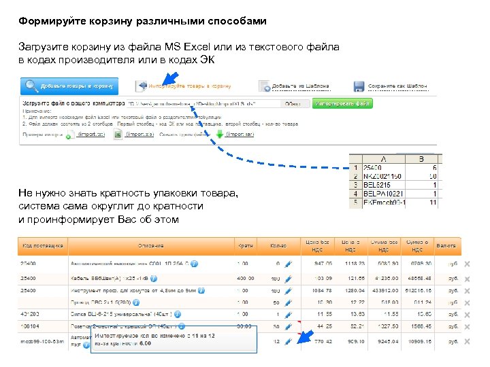This screenshot has height=367, width=490.
Task: Edit quantity pencil in Провод ПВС row
Action: pos(289,302)
